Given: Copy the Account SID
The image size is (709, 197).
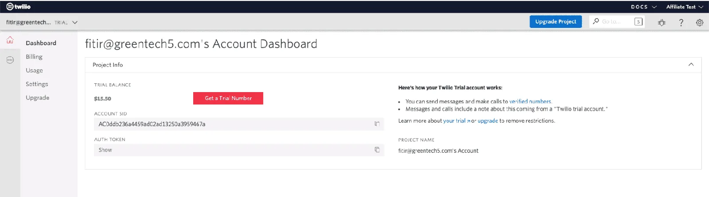Looking at the screenshot, I should pos(377,124).
